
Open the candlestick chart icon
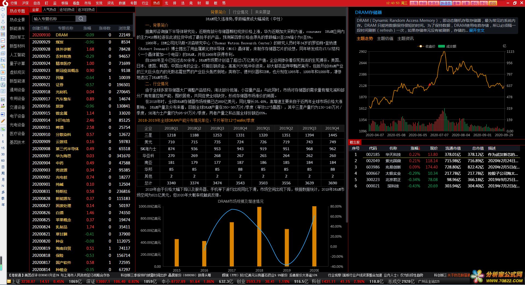[3, 47]
